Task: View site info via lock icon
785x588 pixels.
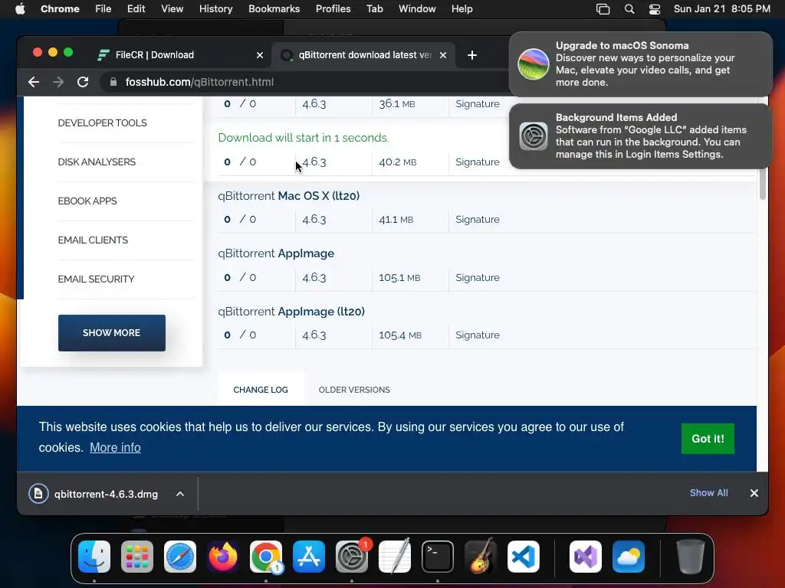Action: tap(113, 82)
